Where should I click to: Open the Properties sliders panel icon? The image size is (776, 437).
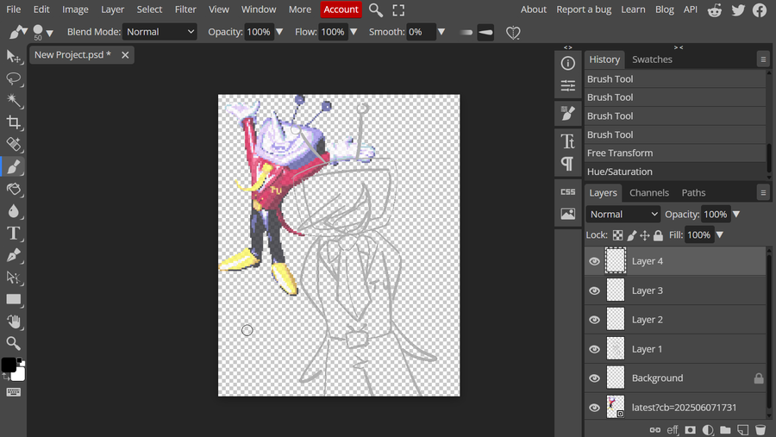click(x=567, y=85)
